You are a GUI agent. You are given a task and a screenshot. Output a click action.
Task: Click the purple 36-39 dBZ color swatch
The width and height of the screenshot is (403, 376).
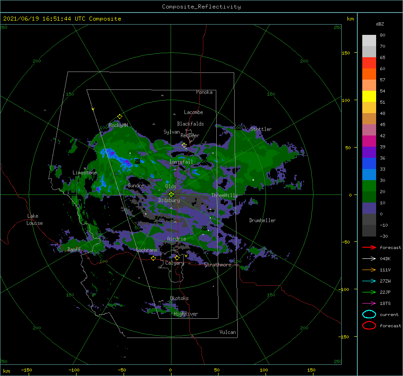pyautogui.click(x=369, y=152)
